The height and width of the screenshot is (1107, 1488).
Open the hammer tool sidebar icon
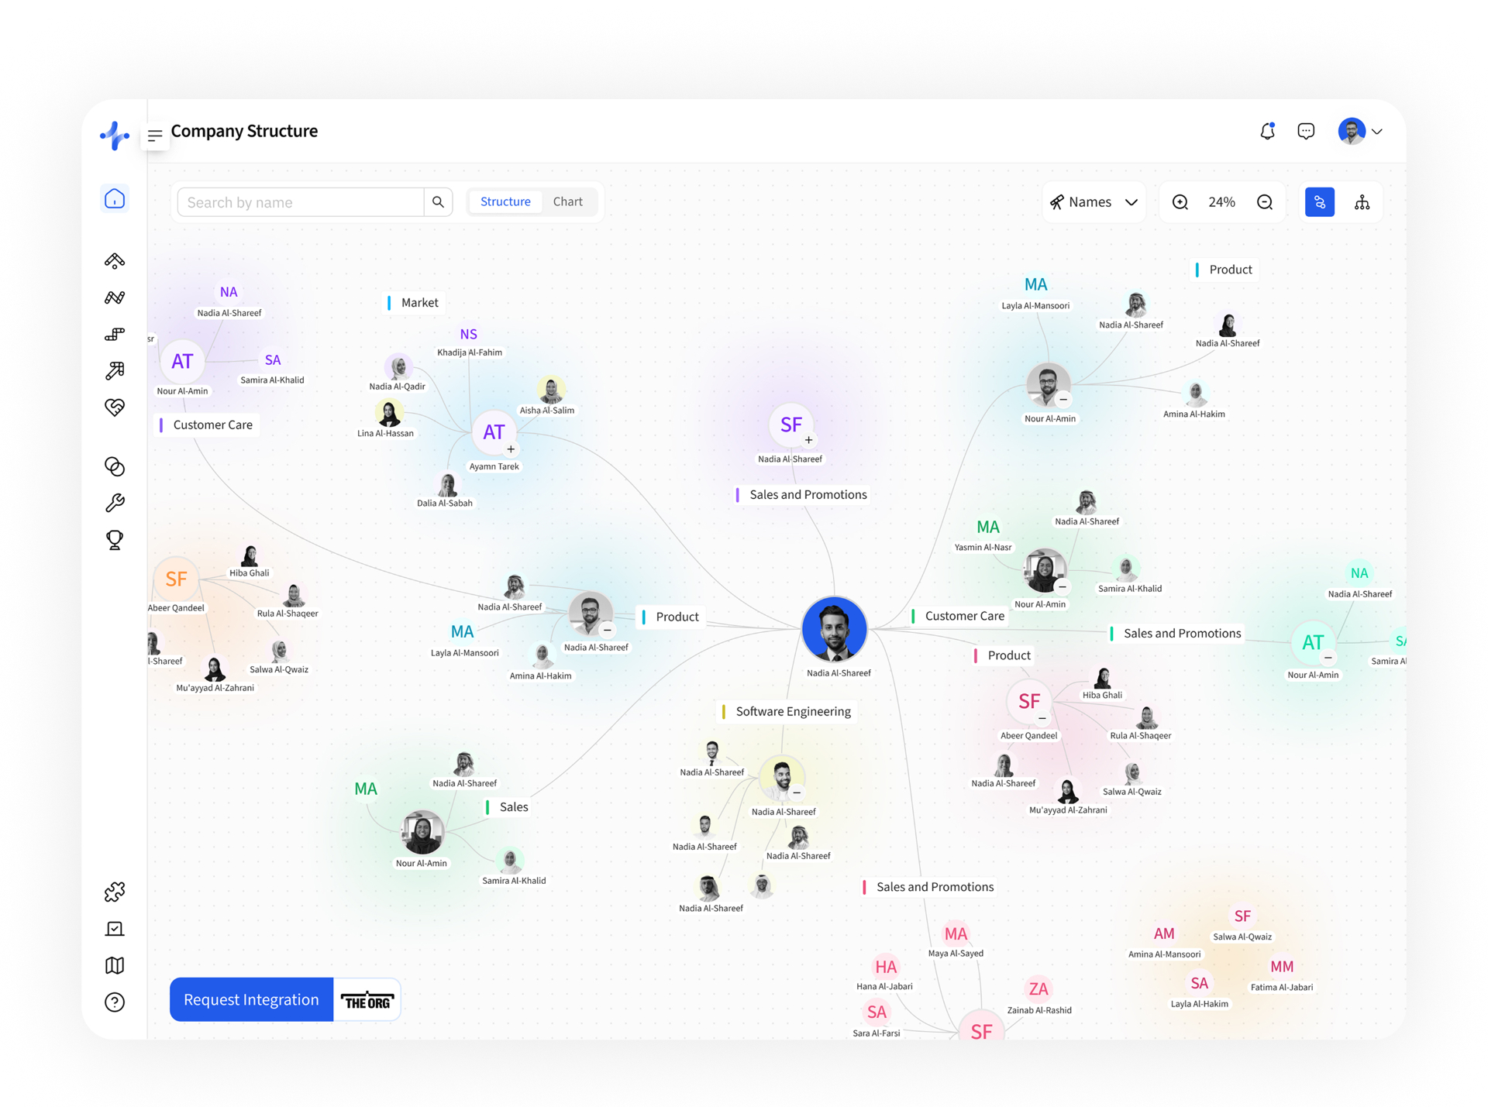[115, 371]
